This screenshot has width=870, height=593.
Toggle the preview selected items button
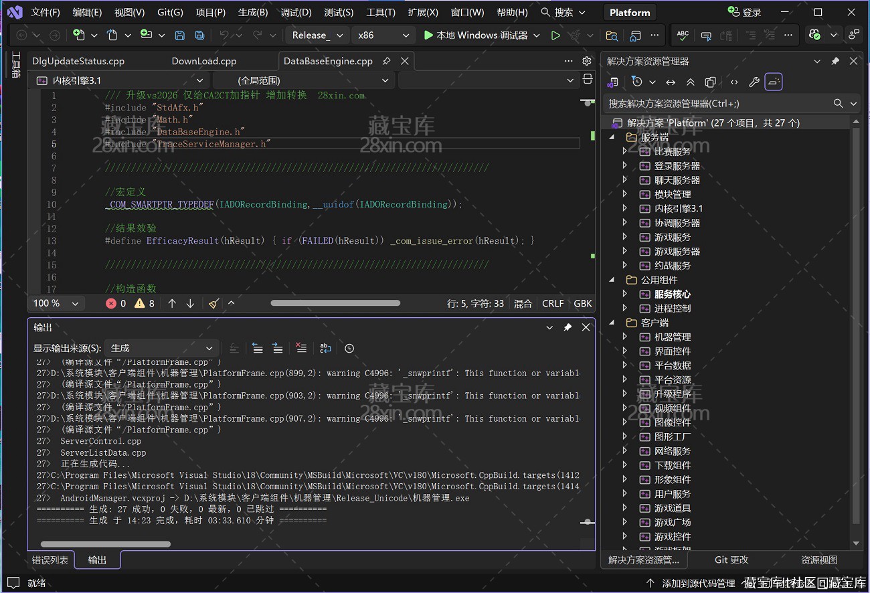pos(774,82)
